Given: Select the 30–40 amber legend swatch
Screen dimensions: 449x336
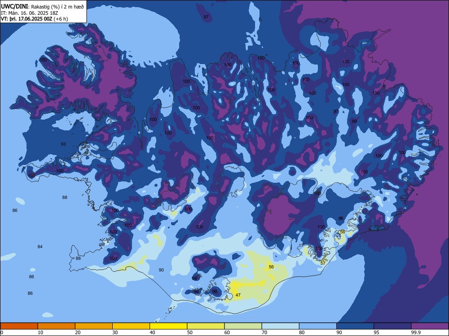Looking at the screenshot, I should click(131, 326).
